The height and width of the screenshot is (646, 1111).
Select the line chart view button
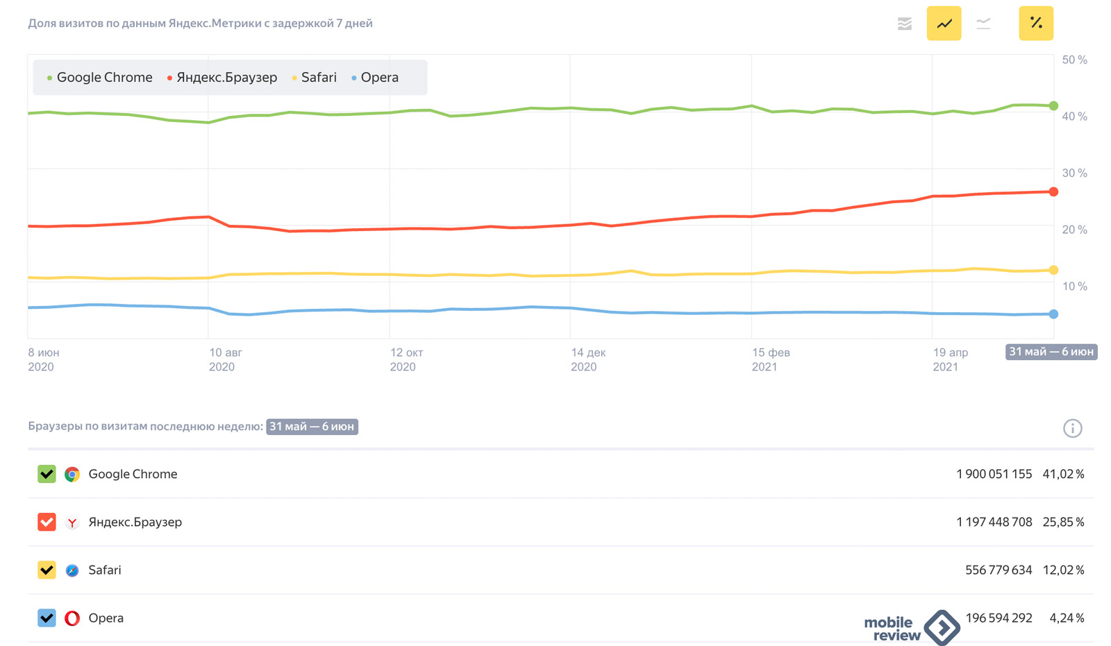944,24
